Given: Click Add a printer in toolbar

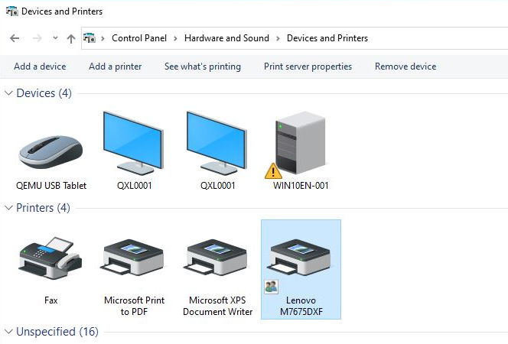Looking at the screenshot, I should [115, 67].
